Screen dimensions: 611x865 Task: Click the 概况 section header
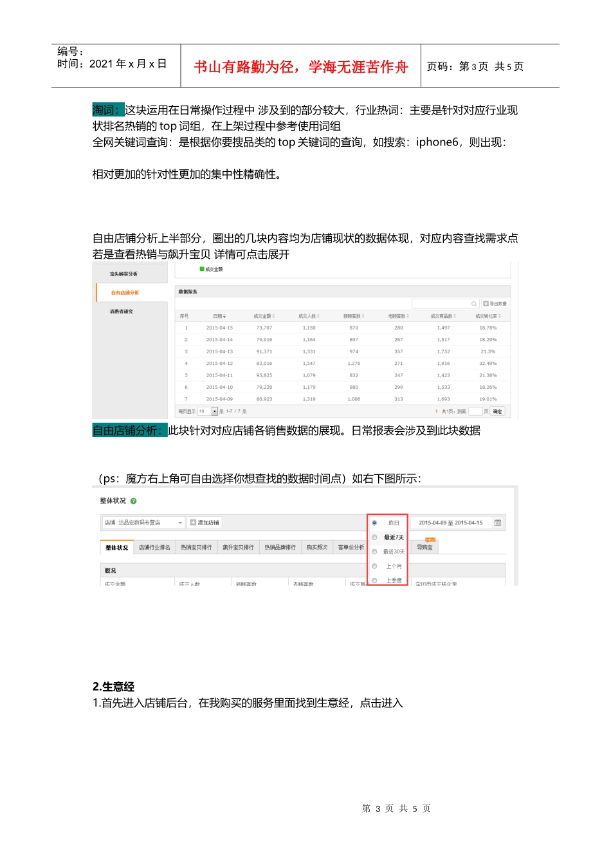[x=111, y=571]
